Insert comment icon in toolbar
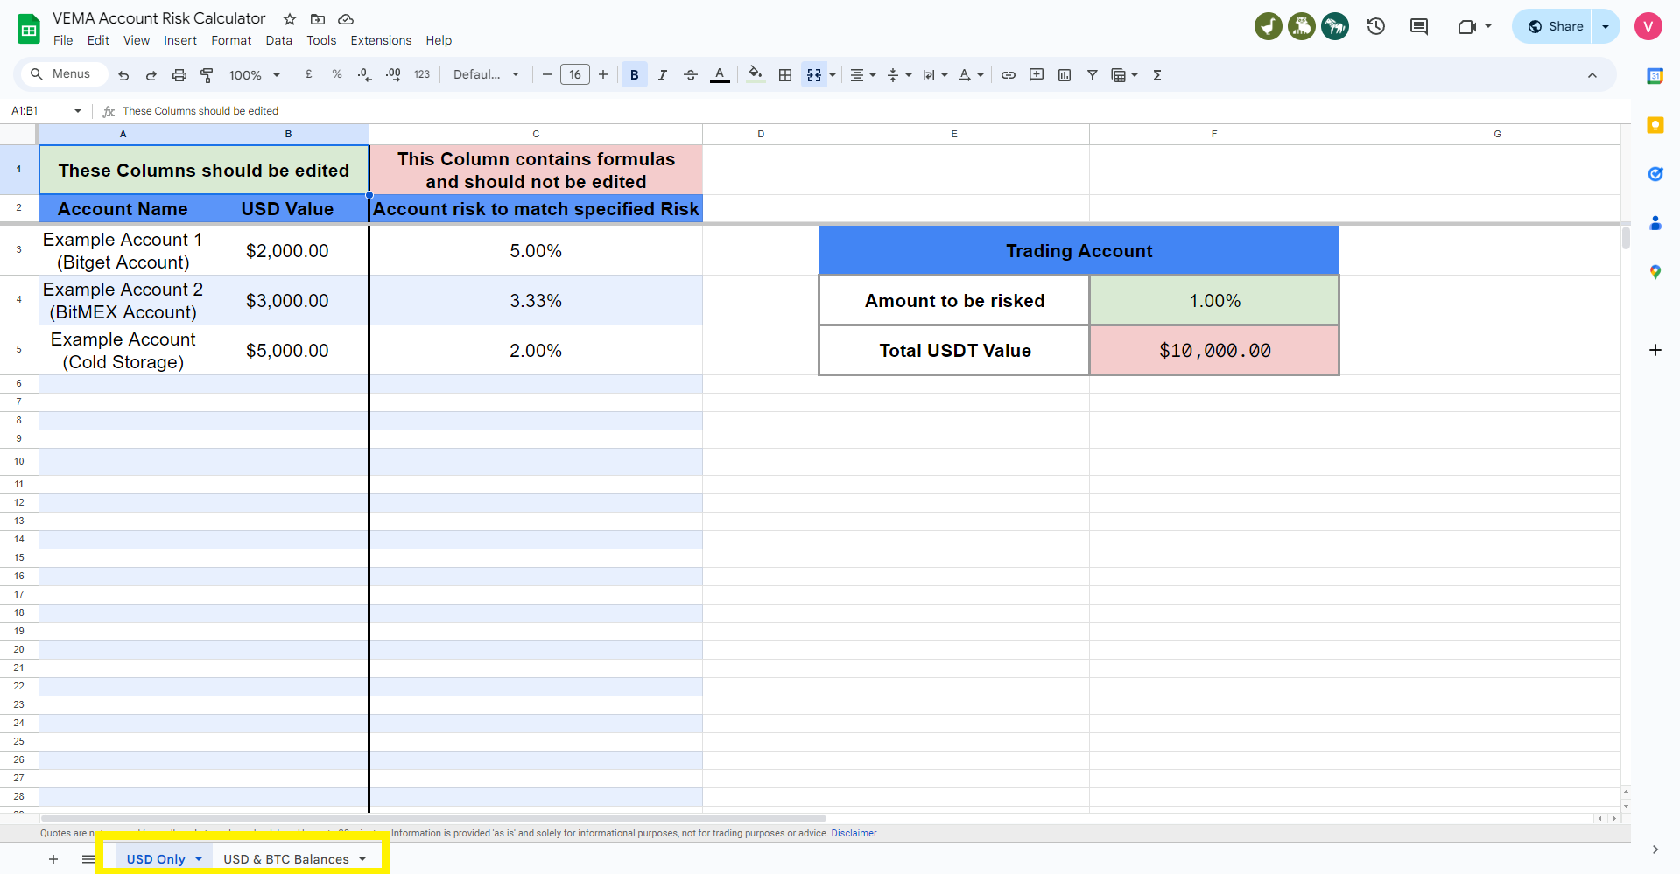 click(1037, 75)
